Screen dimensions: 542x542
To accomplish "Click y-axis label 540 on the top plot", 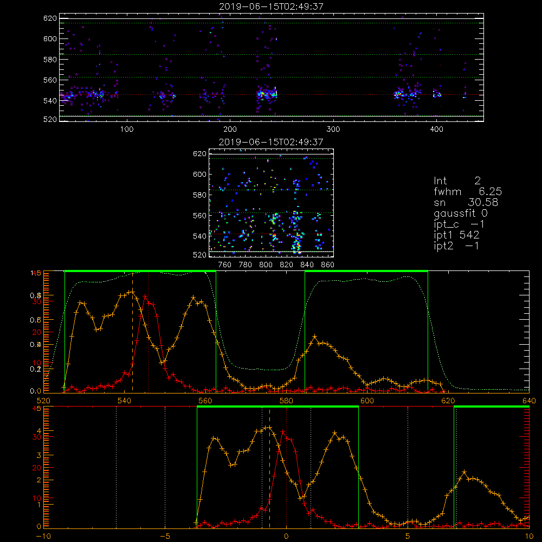I will [50, 101].
